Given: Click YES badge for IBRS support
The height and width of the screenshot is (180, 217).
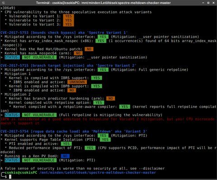Looking at the screenshot, I should tap(97, 78).
